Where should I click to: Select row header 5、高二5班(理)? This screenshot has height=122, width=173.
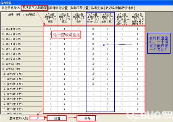pyautogui.click(x=22, y=49)
